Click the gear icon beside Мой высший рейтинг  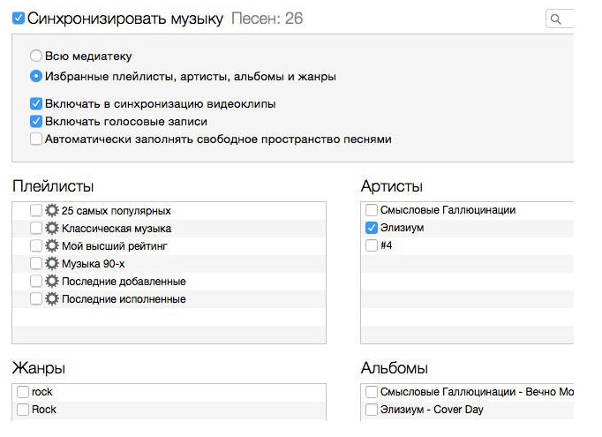point(51,245)
